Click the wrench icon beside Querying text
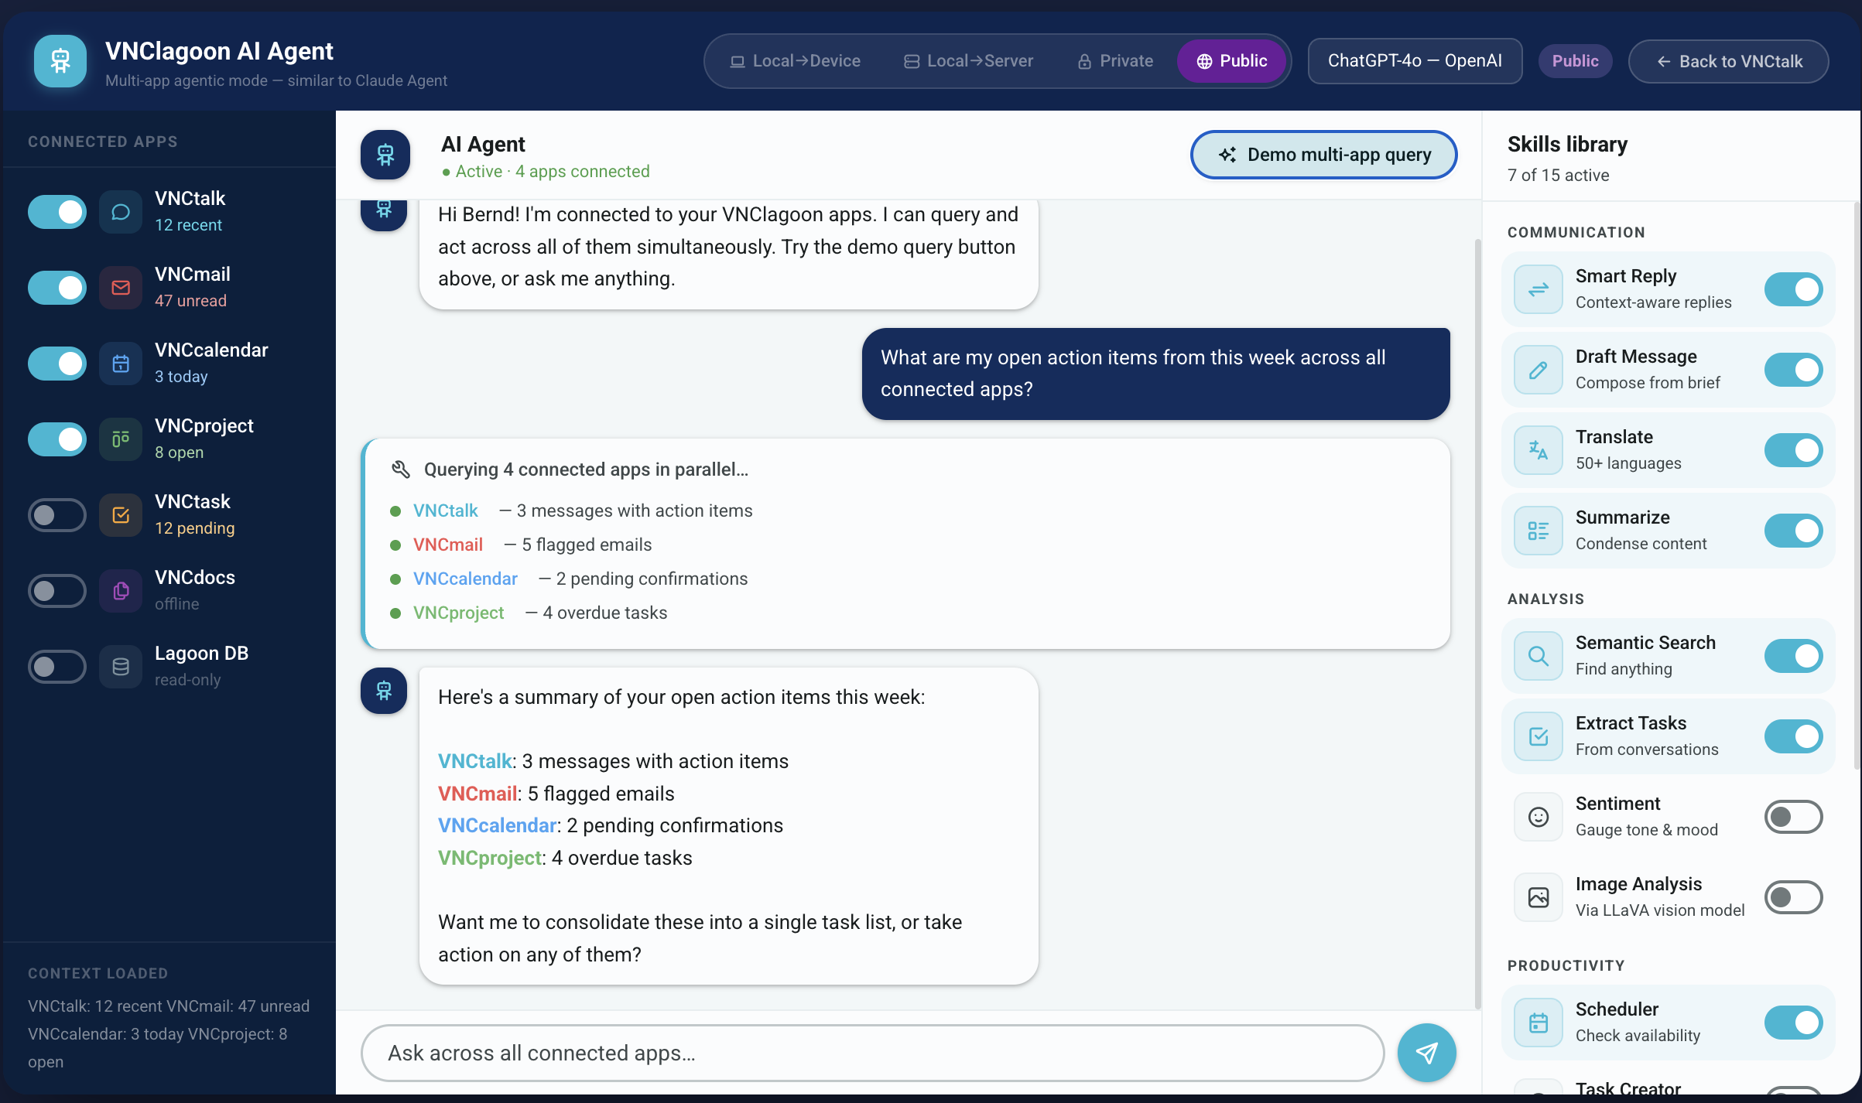This screenshot has height=1103, width=1862. click(x=400, y=470)
